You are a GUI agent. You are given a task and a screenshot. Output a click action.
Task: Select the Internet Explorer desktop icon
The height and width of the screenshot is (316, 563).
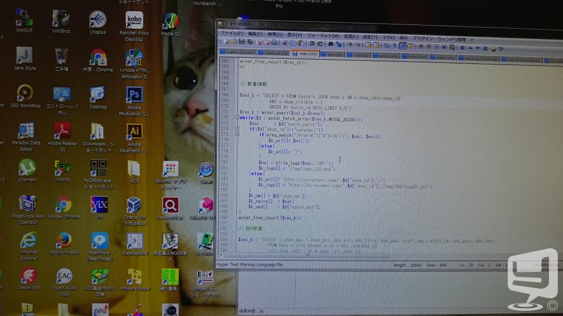tap(29, 246)
